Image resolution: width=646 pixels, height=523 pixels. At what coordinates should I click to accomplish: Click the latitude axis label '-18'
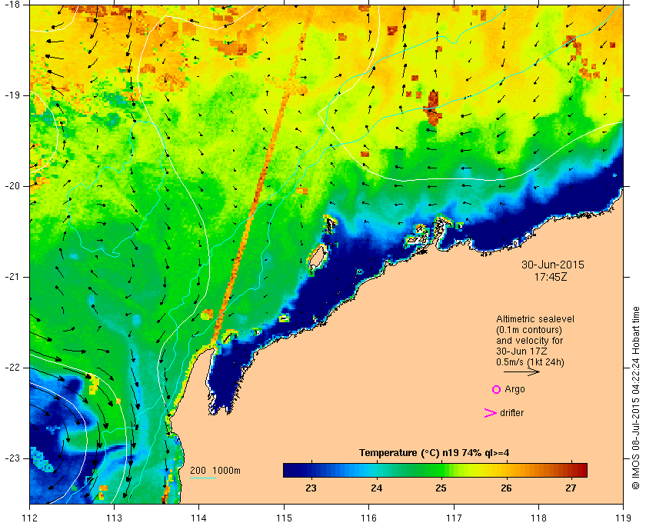pyautogui.click(x=11, y=4)
